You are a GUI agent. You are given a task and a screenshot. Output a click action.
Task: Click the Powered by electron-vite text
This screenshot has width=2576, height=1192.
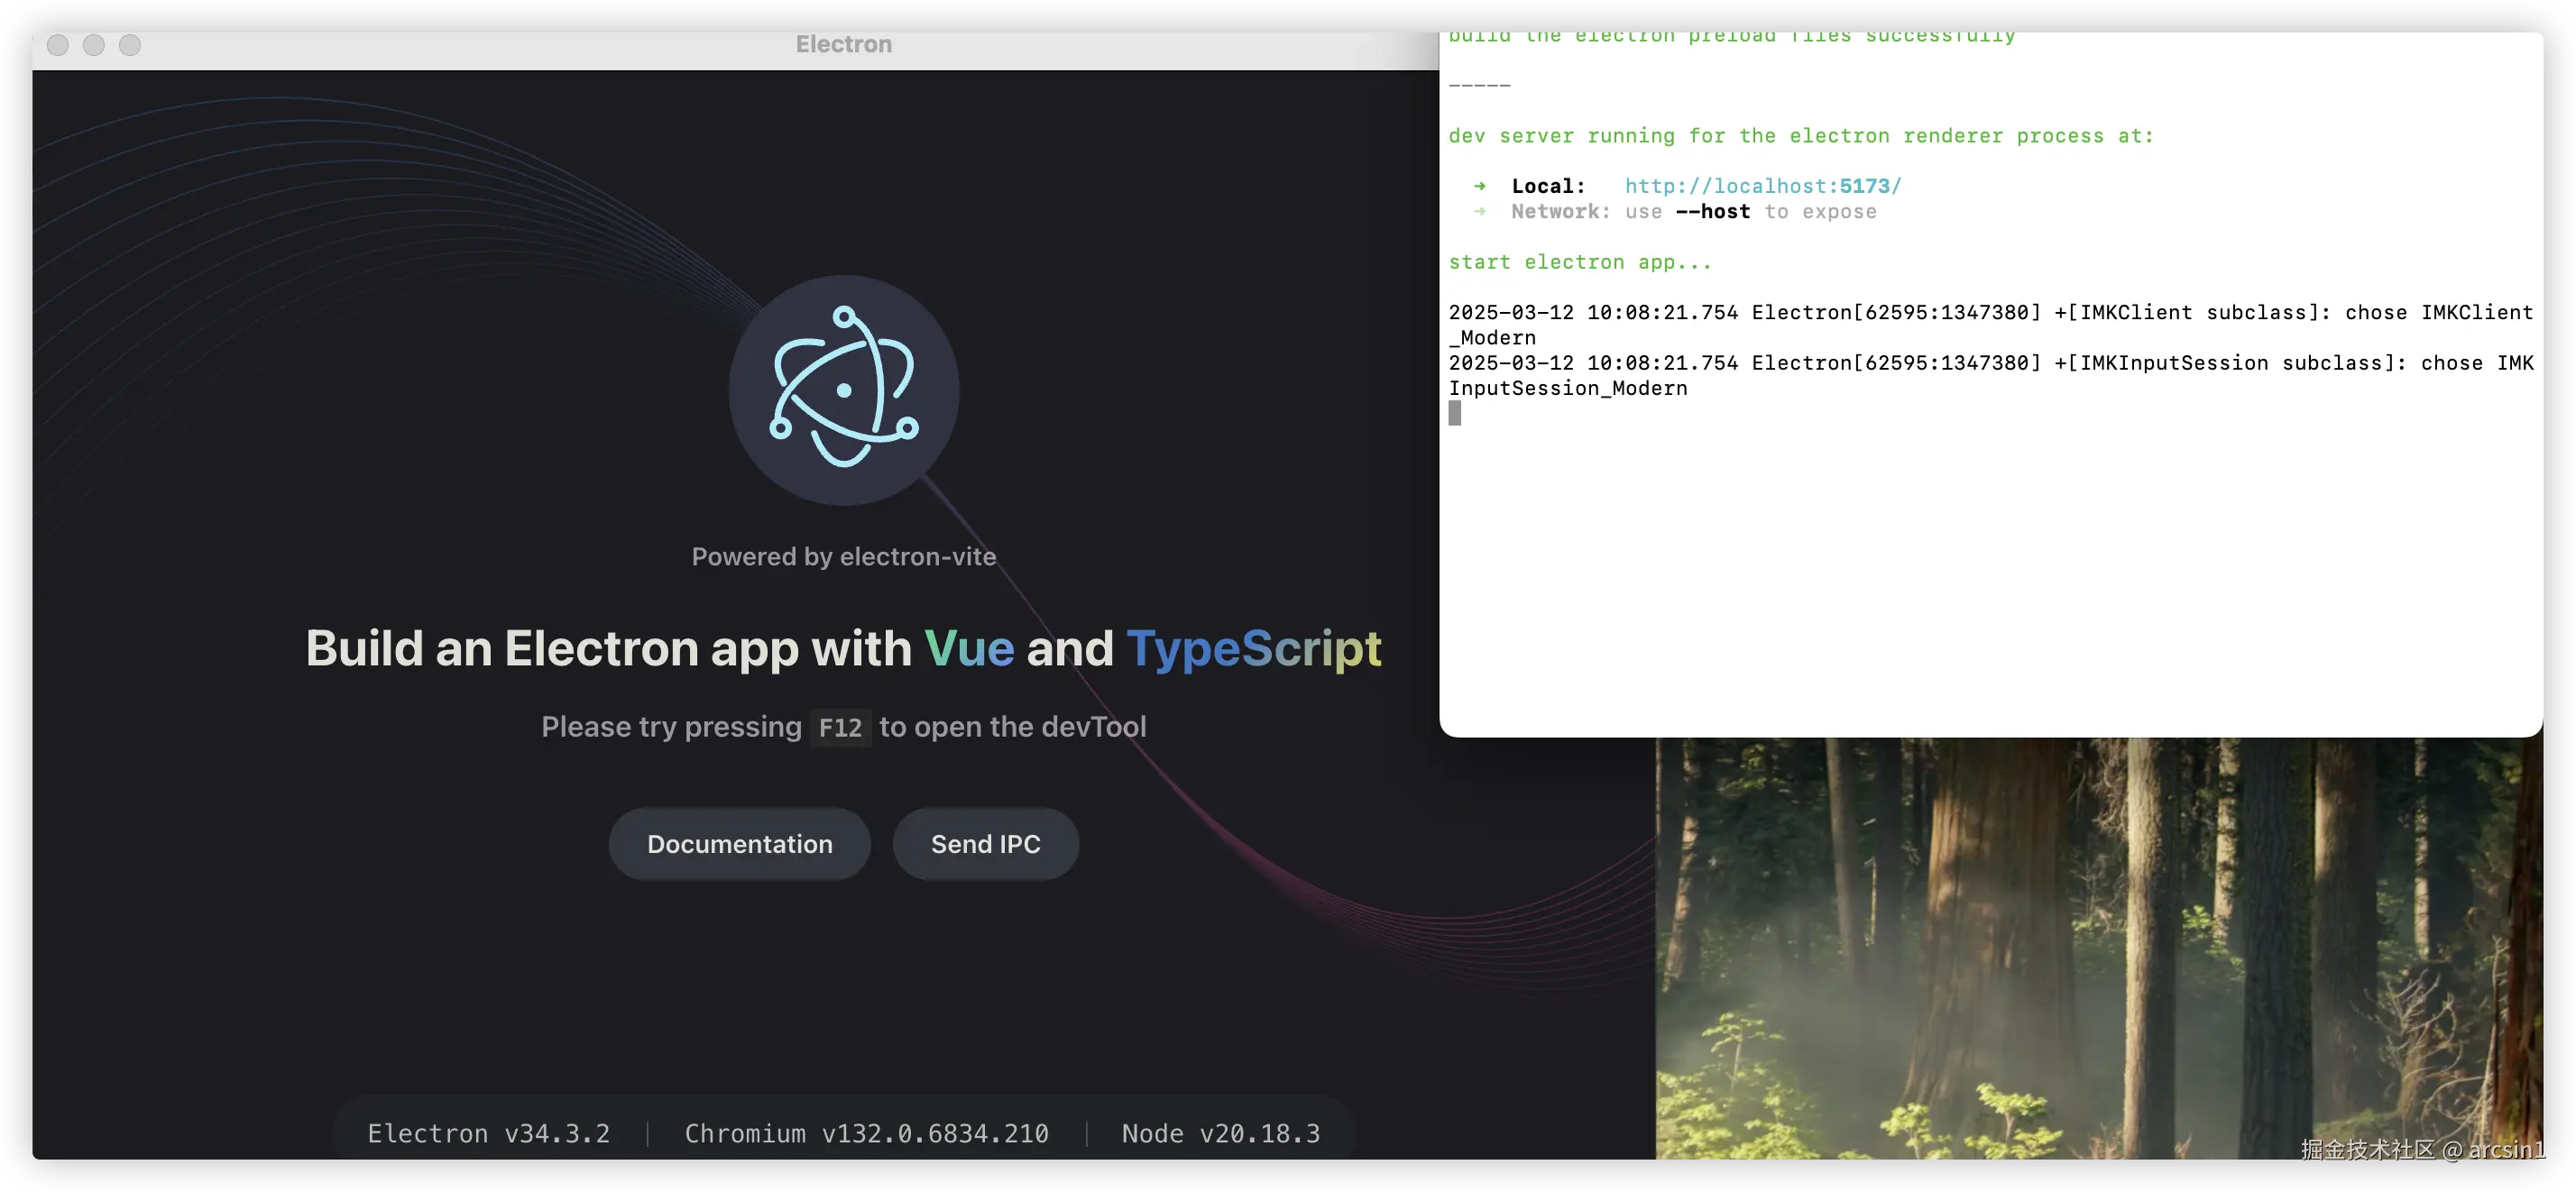pyautogui.click(x=843, y=557)
